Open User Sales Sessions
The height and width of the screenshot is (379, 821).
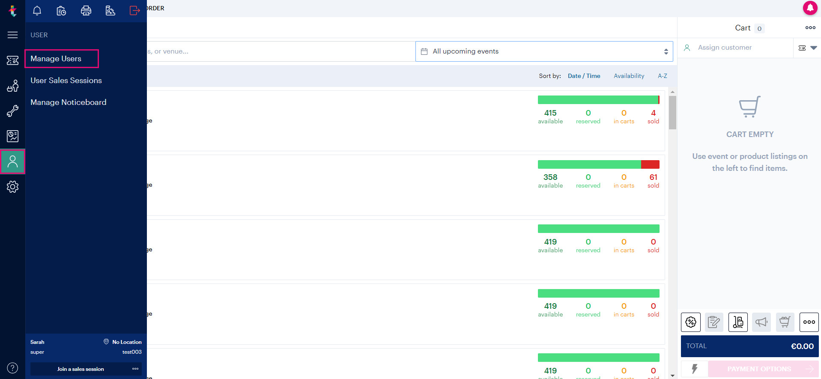66,81
